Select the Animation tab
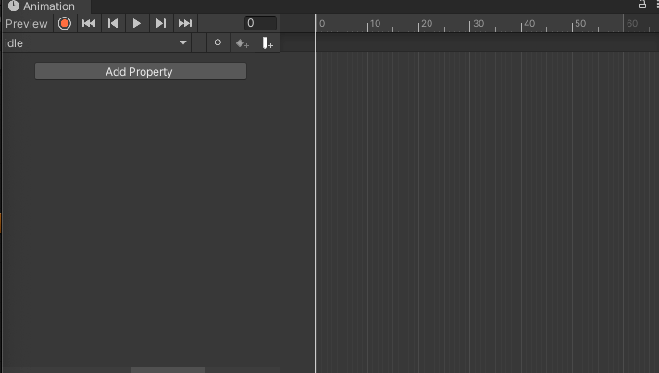 [45, 6]
